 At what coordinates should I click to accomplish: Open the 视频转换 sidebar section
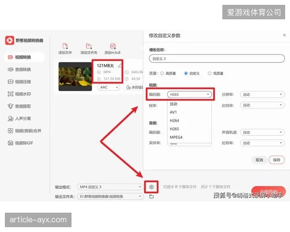(24, 57)
